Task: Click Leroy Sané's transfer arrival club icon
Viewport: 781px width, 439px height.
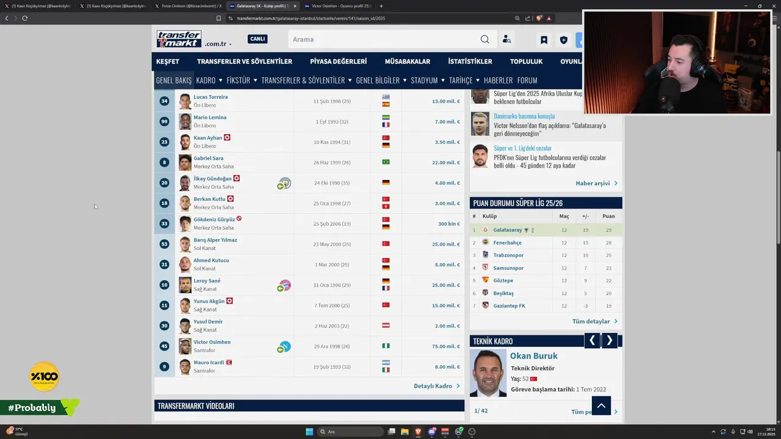Action: pyautogui.click(x=284, y=285)
